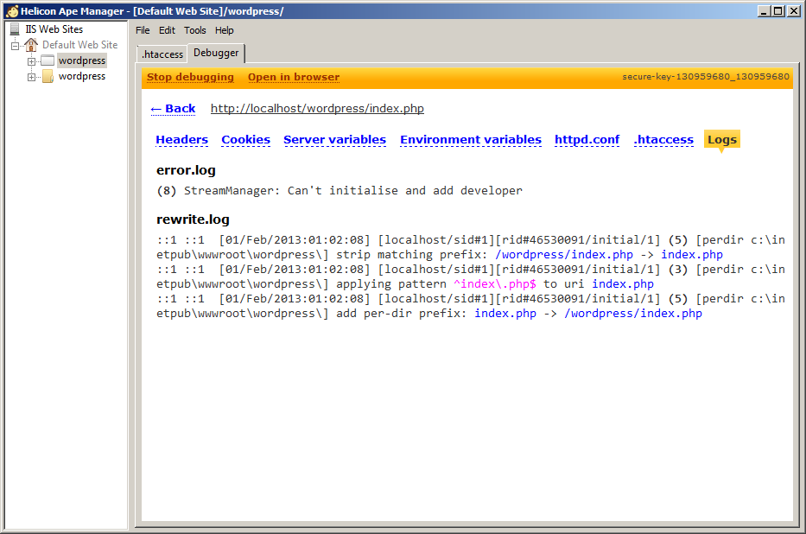Expand the second wordpress folder node
806x534 pixels.
[x=31, y=77]
